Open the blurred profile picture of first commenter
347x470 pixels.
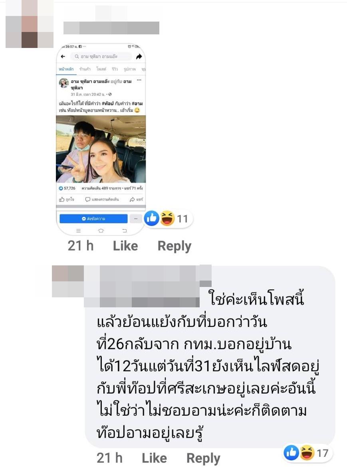point(29,24)
